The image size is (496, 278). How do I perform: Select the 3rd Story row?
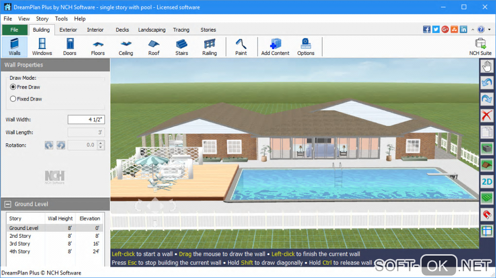(x=55, y=244)
